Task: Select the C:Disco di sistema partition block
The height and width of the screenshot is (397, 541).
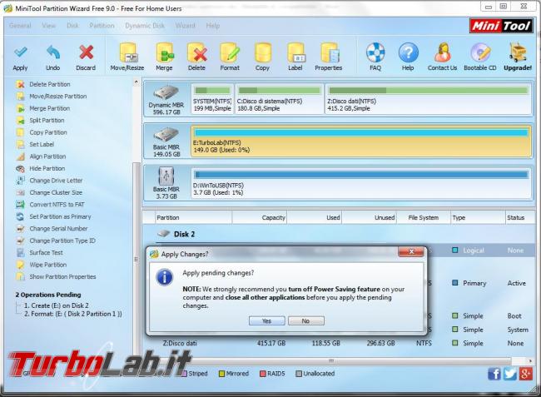Action: click(280, 99)
